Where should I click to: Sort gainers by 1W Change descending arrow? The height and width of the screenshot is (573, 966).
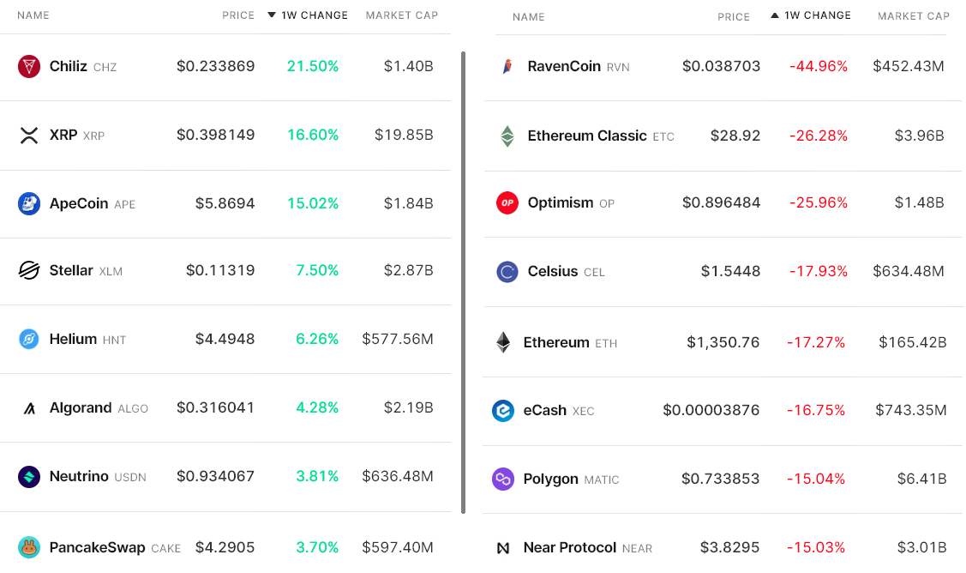point(272,15)
